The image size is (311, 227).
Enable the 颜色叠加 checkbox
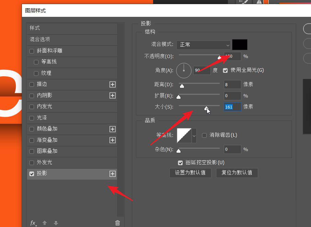coord(32,129)
